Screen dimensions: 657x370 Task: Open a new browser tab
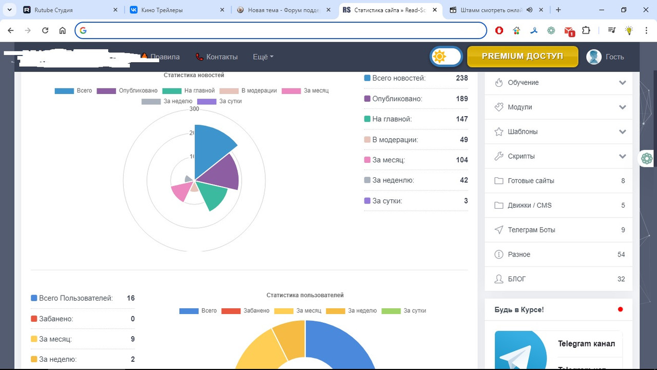point(558,10)
